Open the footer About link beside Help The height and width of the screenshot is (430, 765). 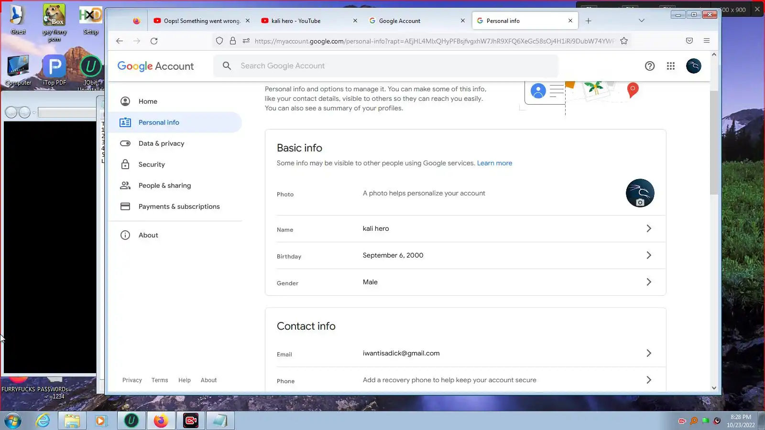(x=208, y=380)
